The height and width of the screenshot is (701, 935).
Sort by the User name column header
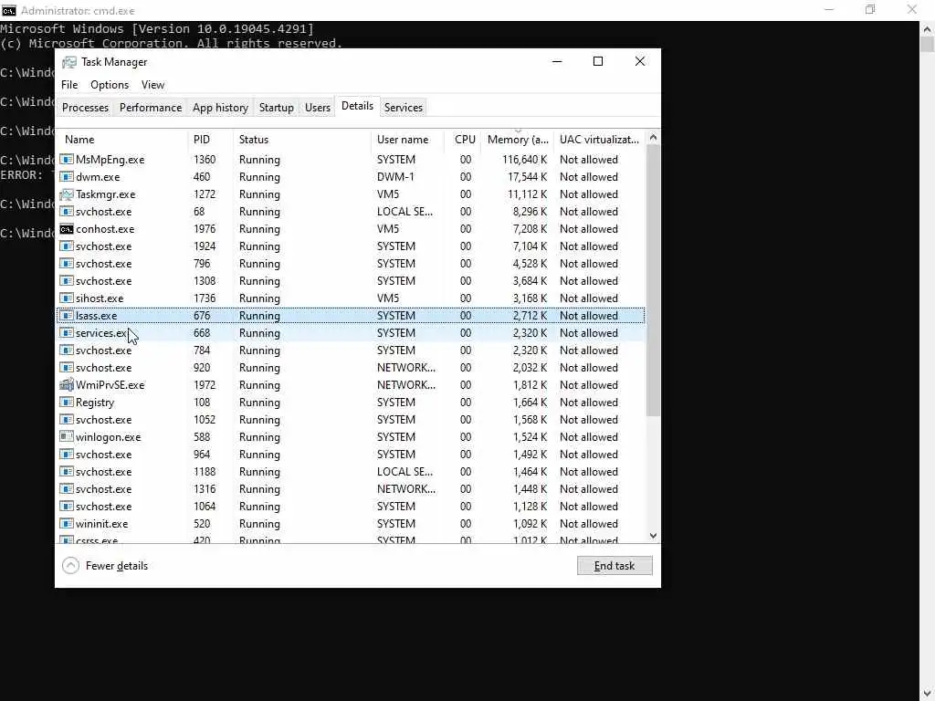tap(407, 140)
